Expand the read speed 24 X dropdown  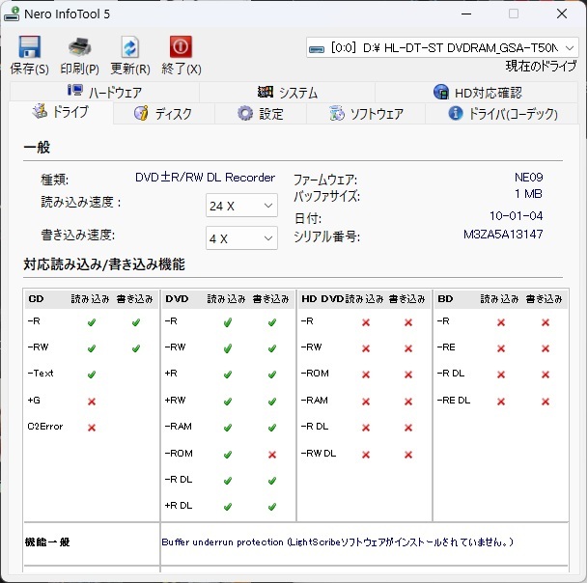[241, 206]
